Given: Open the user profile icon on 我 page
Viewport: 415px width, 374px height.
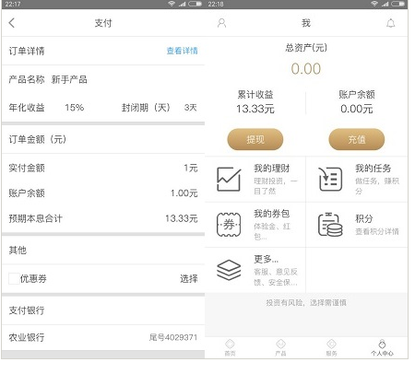Looking at the screenshot, I should [x=221, y=23].
